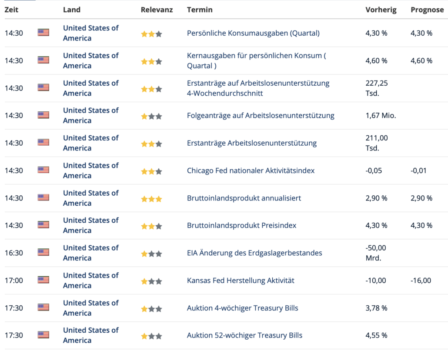Click the three-star rating for Bruttoinlandsprodukt annualisiert
The width and height of the screenshot is (448, 351).
pos(151,199)
